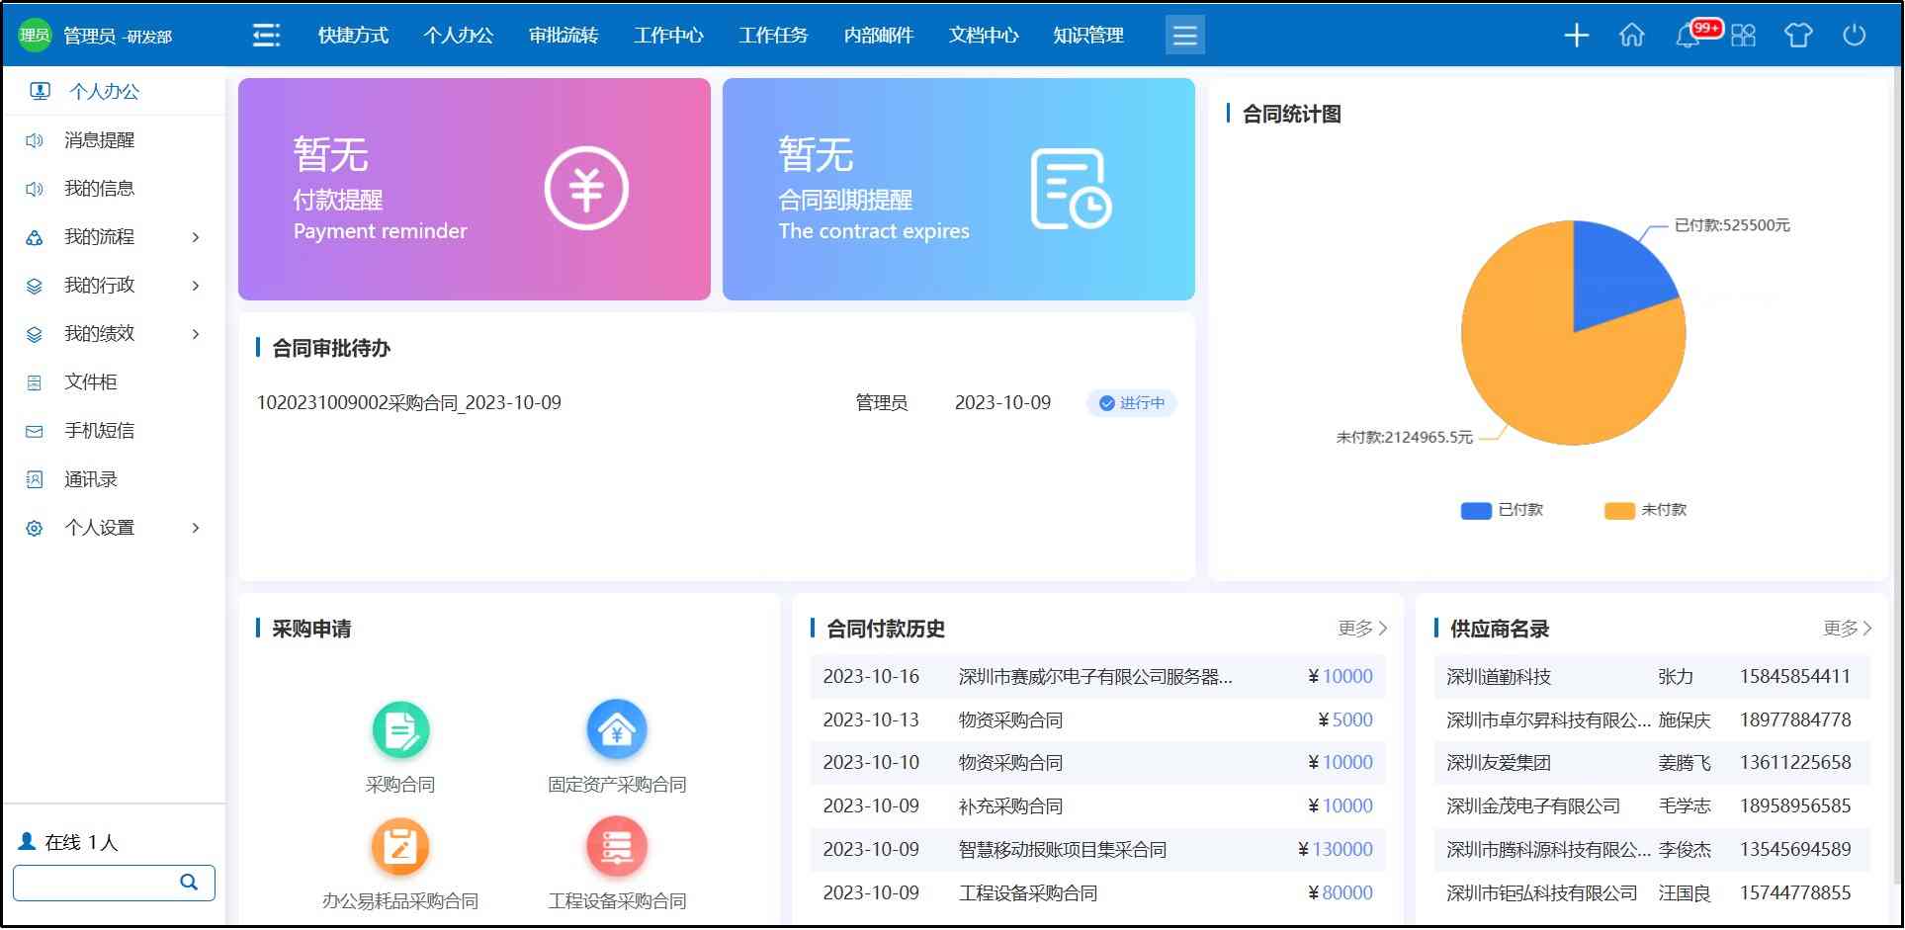Image resolution: width=1905 pixels, height=930 pixels.
Task: Click 更多 link in 合同付款历史
Action: coord(1361,629)
